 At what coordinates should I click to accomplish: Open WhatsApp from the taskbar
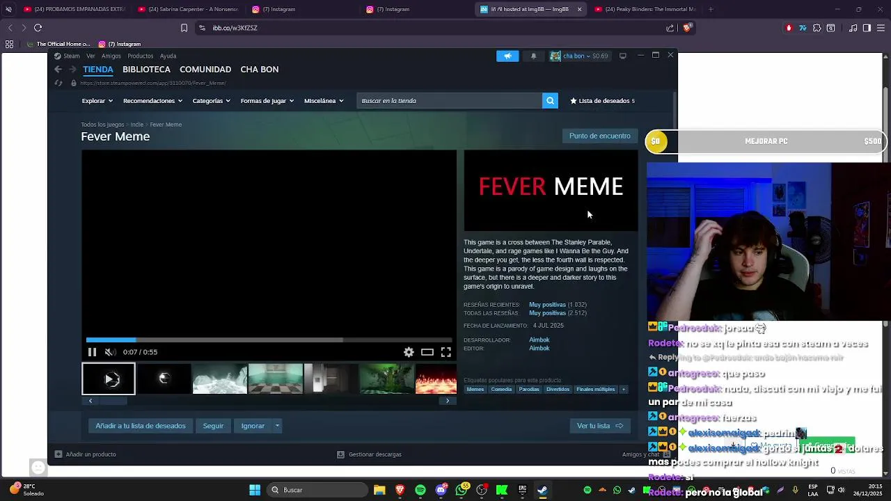tap(462, 490)
